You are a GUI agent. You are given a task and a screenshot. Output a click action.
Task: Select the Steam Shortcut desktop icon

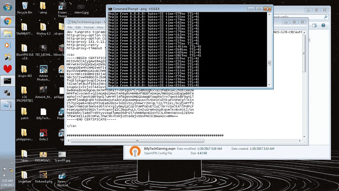pos(62,179)
